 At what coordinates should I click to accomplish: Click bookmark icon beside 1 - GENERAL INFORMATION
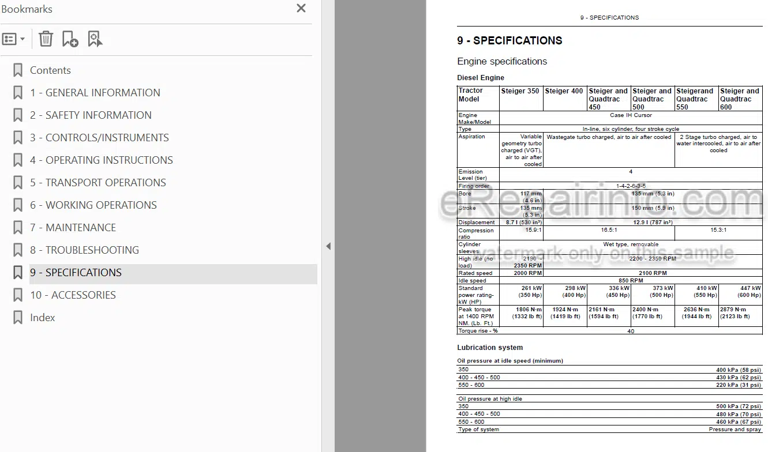pyautogui.click(x=18, y=93)
